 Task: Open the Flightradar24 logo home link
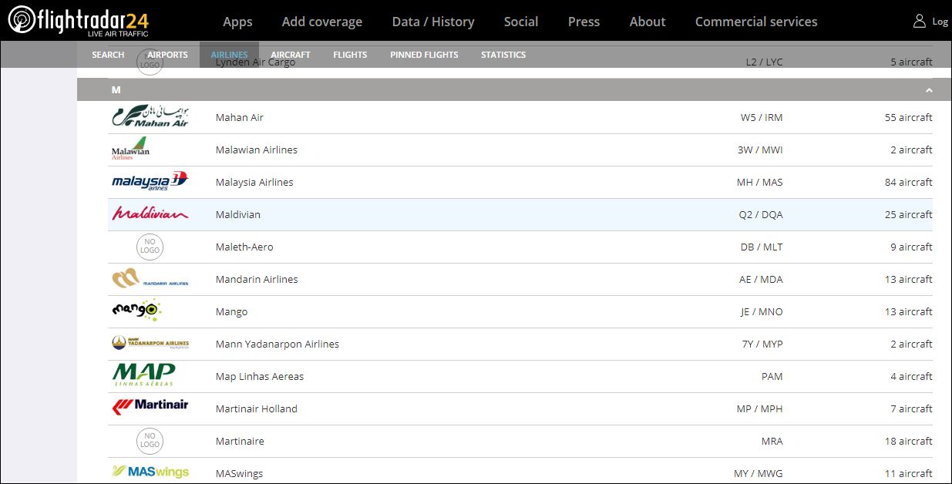pyautogui.click(x=78, y=21)
